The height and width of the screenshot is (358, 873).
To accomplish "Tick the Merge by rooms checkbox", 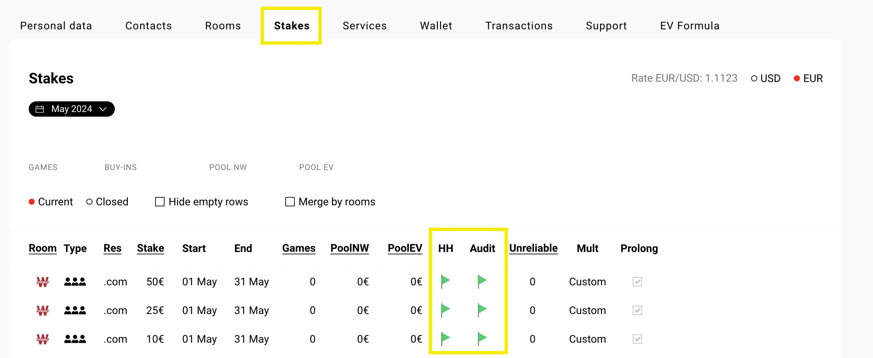I will 290,202.
